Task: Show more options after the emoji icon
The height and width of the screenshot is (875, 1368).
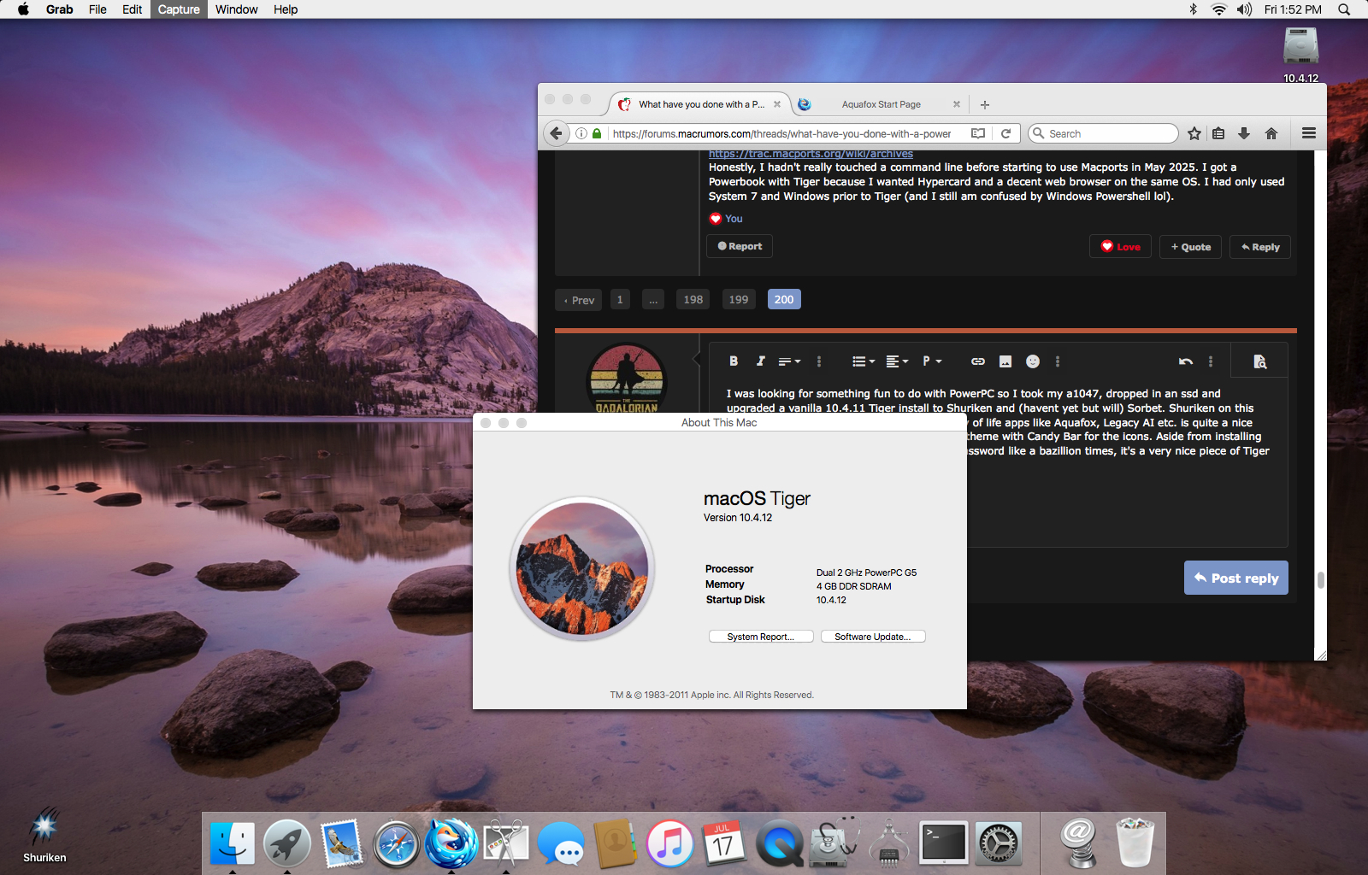Action: click(1058, 361)
